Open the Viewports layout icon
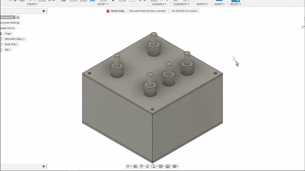305x171 pixels. (x=175, y=166)
